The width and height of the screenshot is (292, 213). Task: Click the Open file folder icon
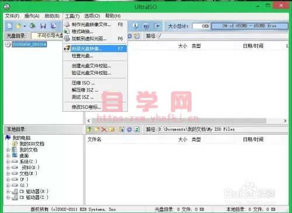click(x=19, y=26)
